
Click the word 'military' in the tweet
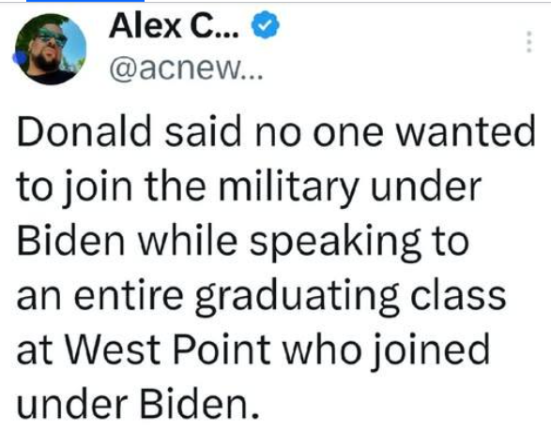coord(289,187)
